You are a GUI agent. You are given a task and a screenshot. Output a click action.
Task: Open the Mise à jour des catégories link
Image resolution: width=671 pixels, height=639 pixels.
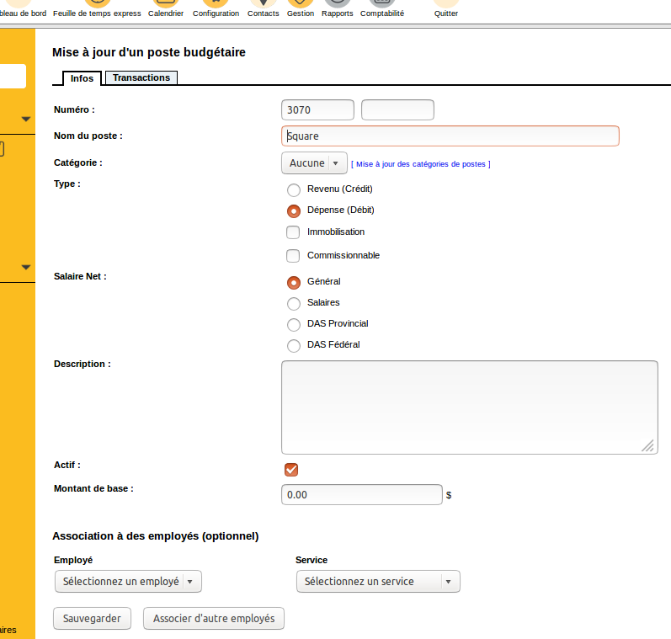point(421,164)
